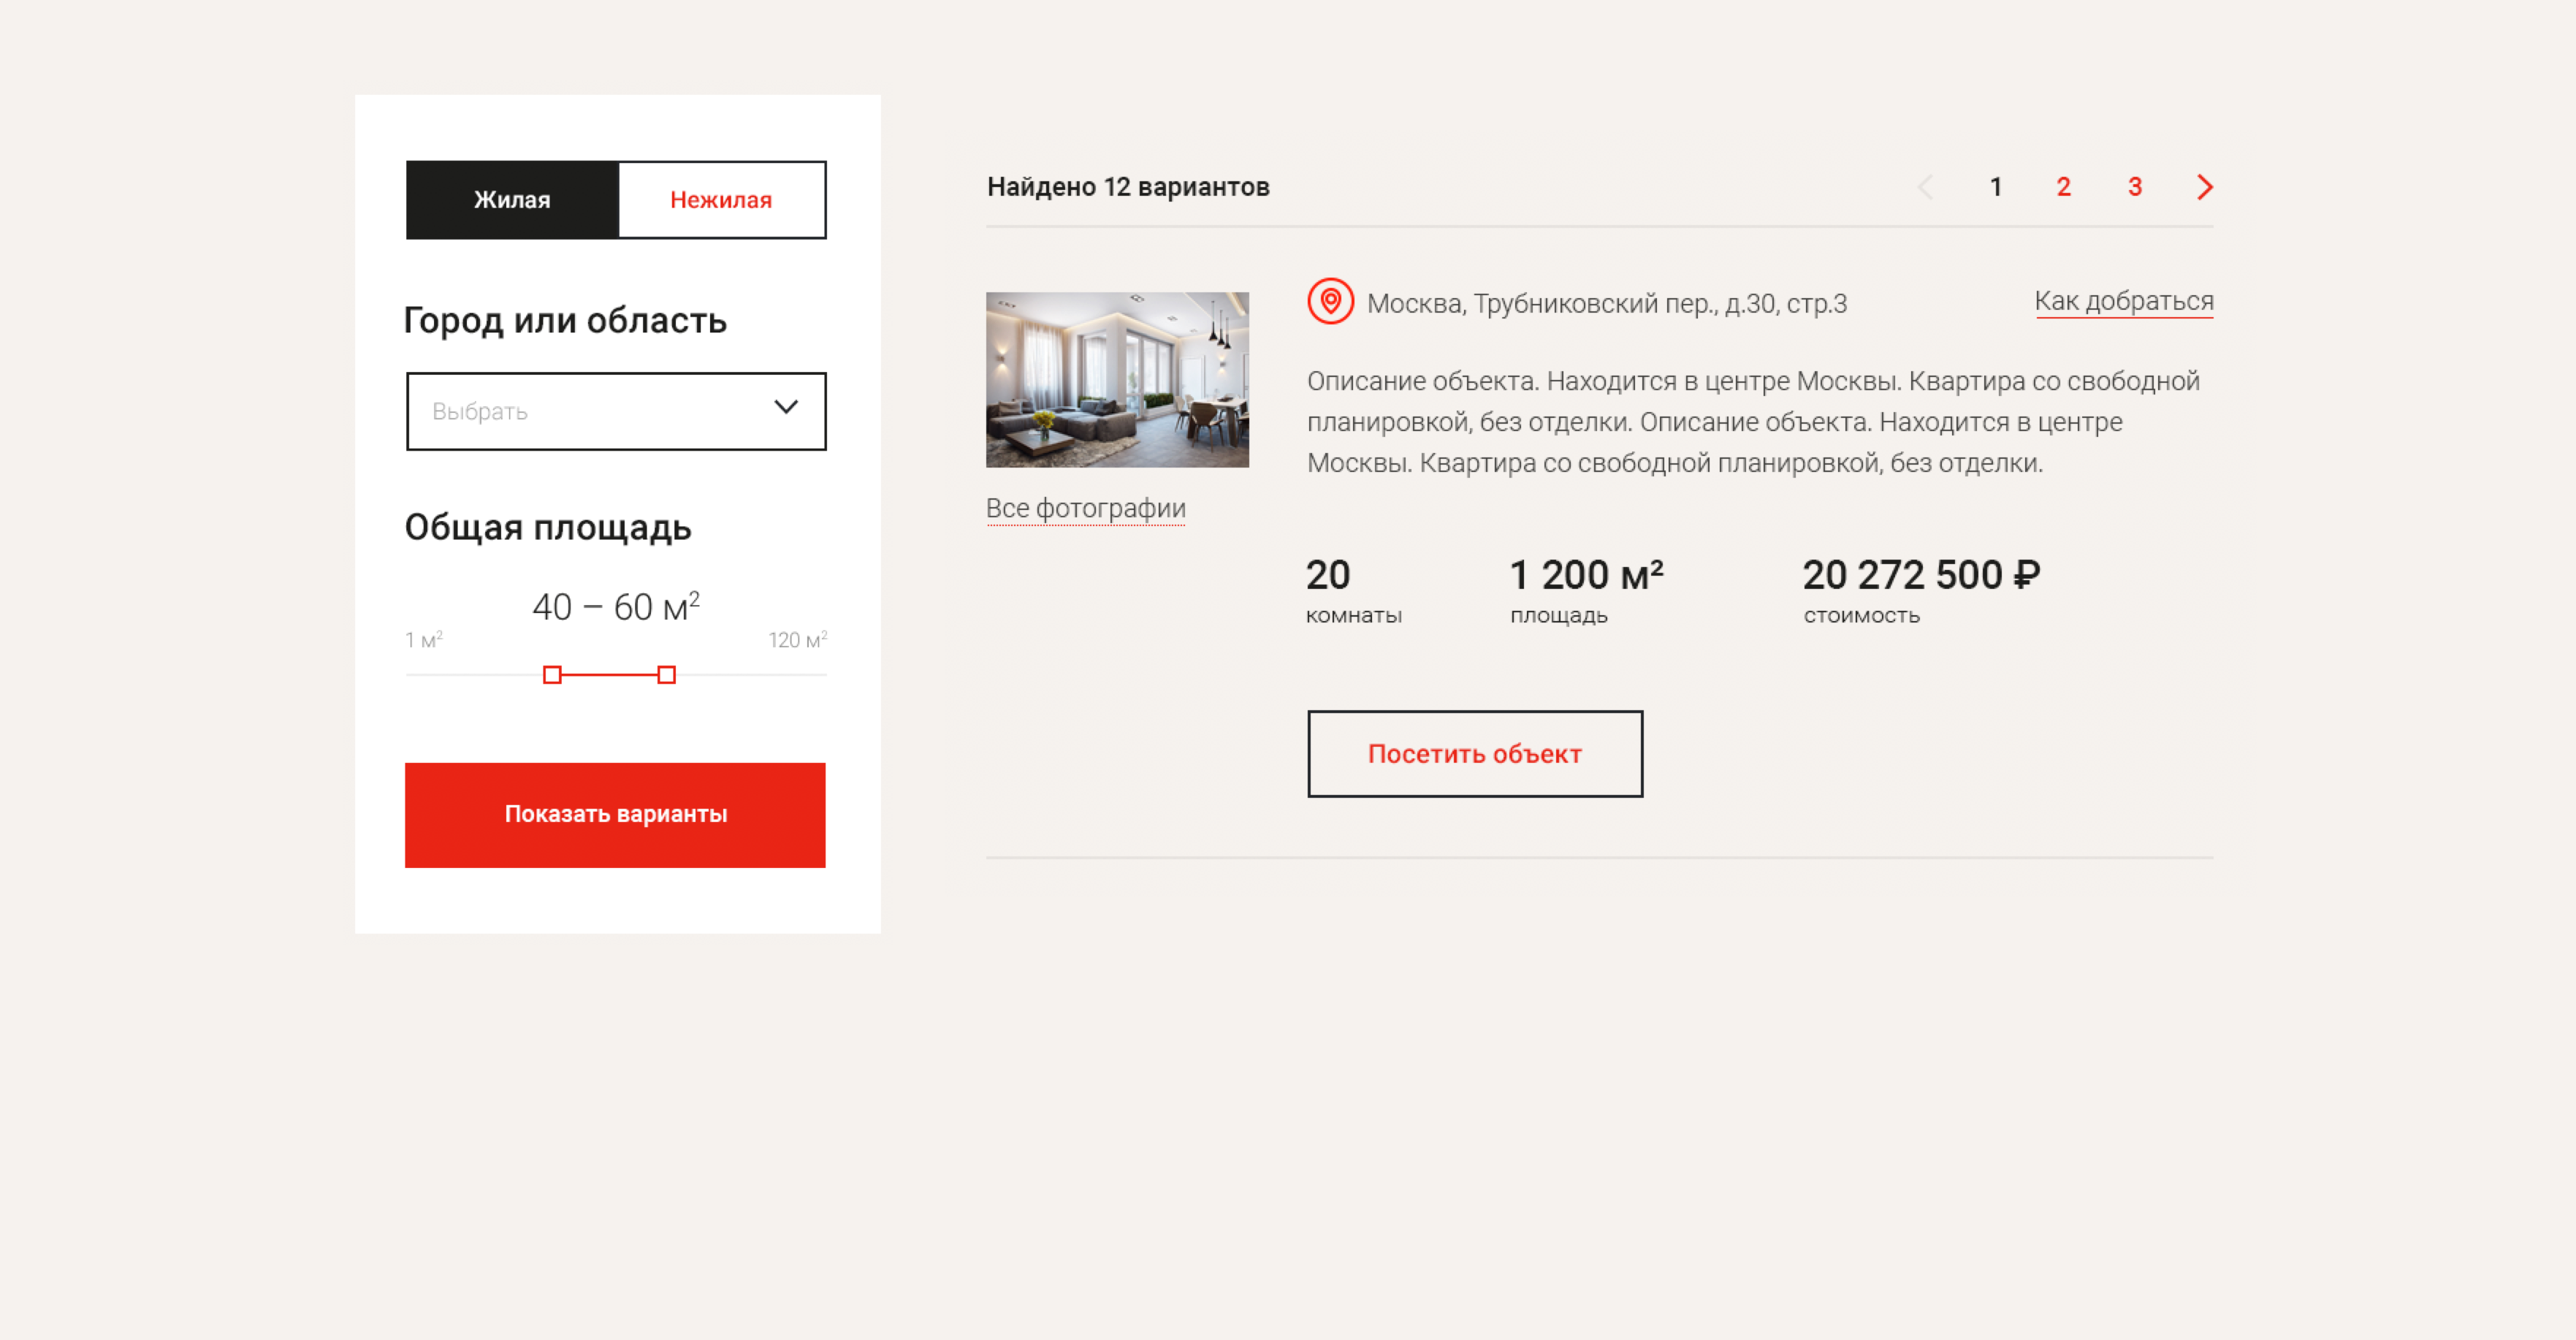Go to results page 3
The height and width of the screenshot is (1340, 2576).
(2134, 187)
